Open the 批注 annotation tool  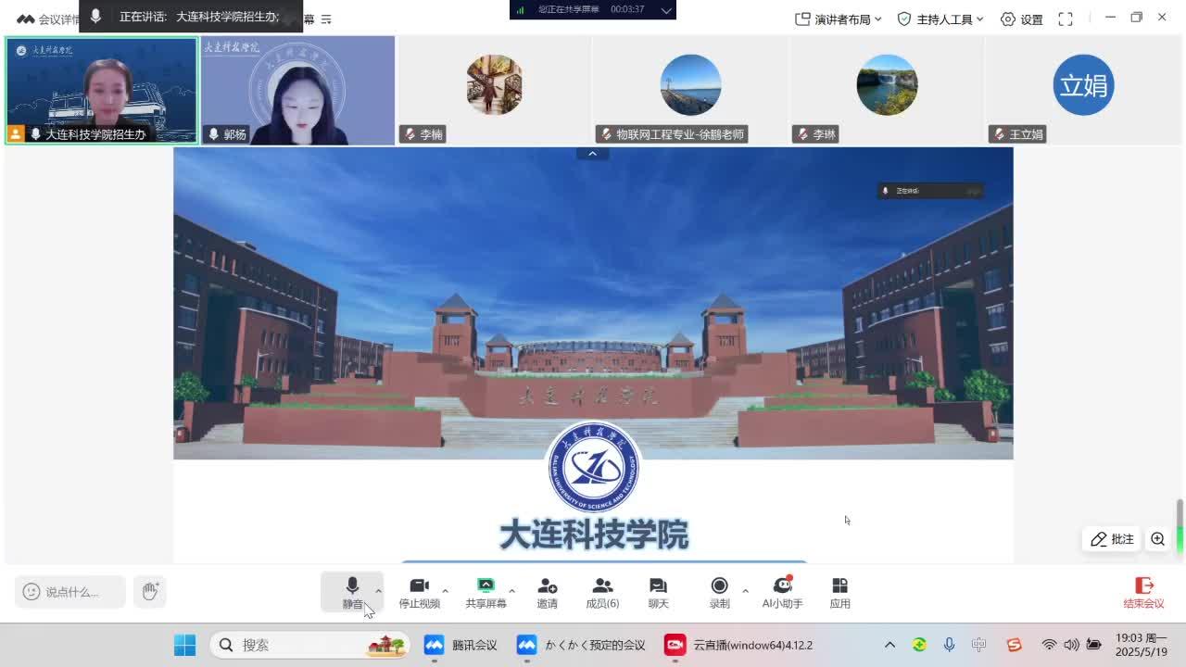point(1112,539)
